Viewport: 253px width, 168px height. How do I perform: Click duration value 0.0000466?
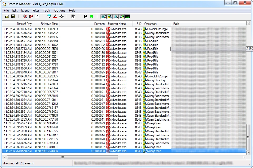pyautogui.click(x=98, y=49)
